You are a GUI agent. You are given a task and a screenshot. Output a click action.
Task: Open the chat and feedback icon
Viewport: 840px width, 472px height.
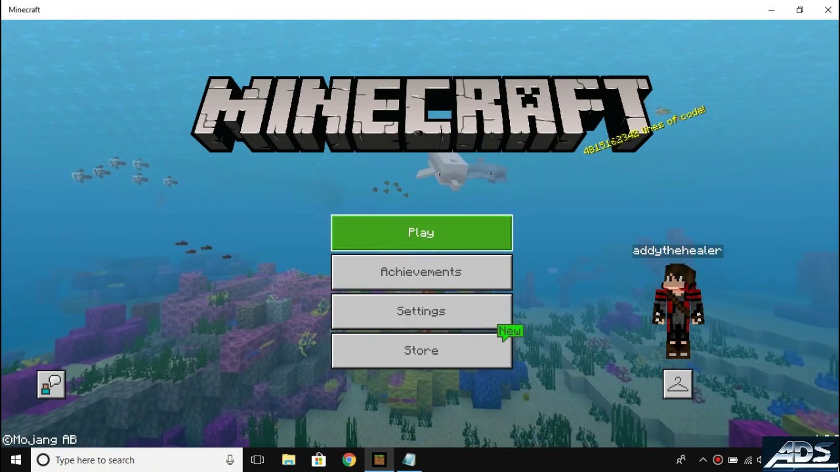coord(51,385)
